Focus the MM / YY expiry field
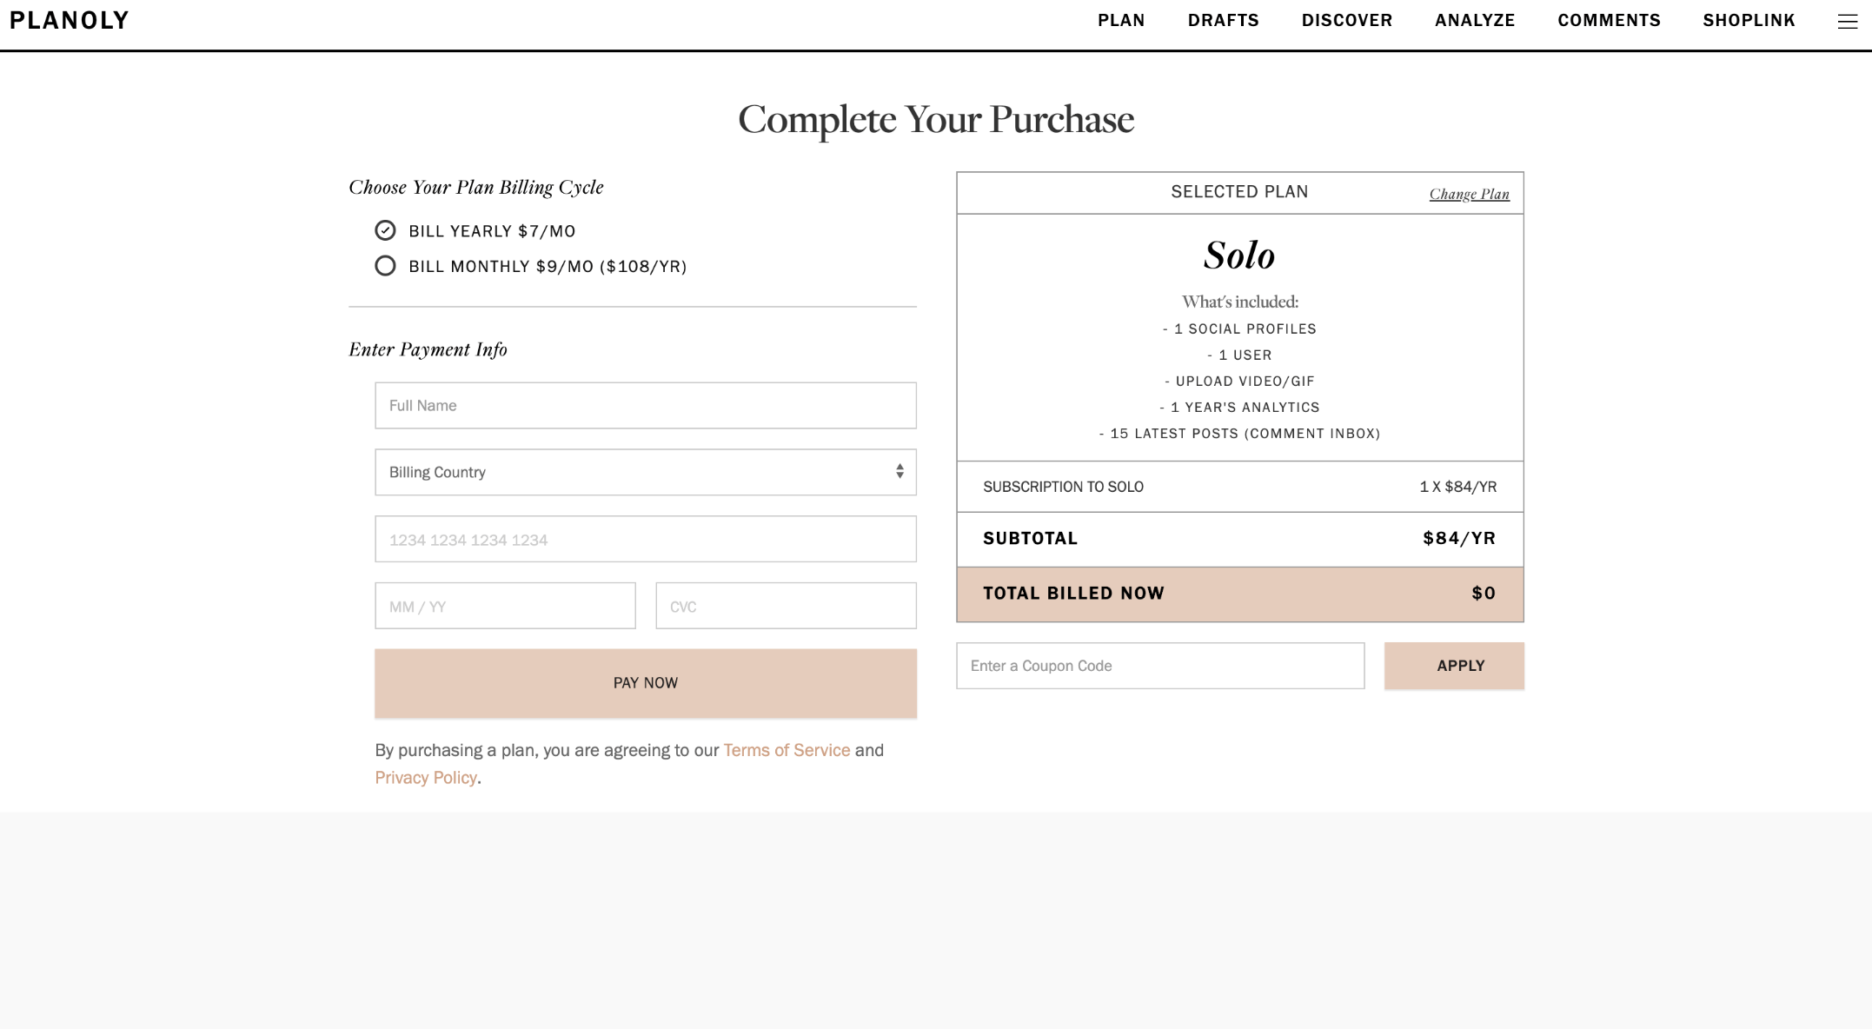 click(x=505, y=606)
